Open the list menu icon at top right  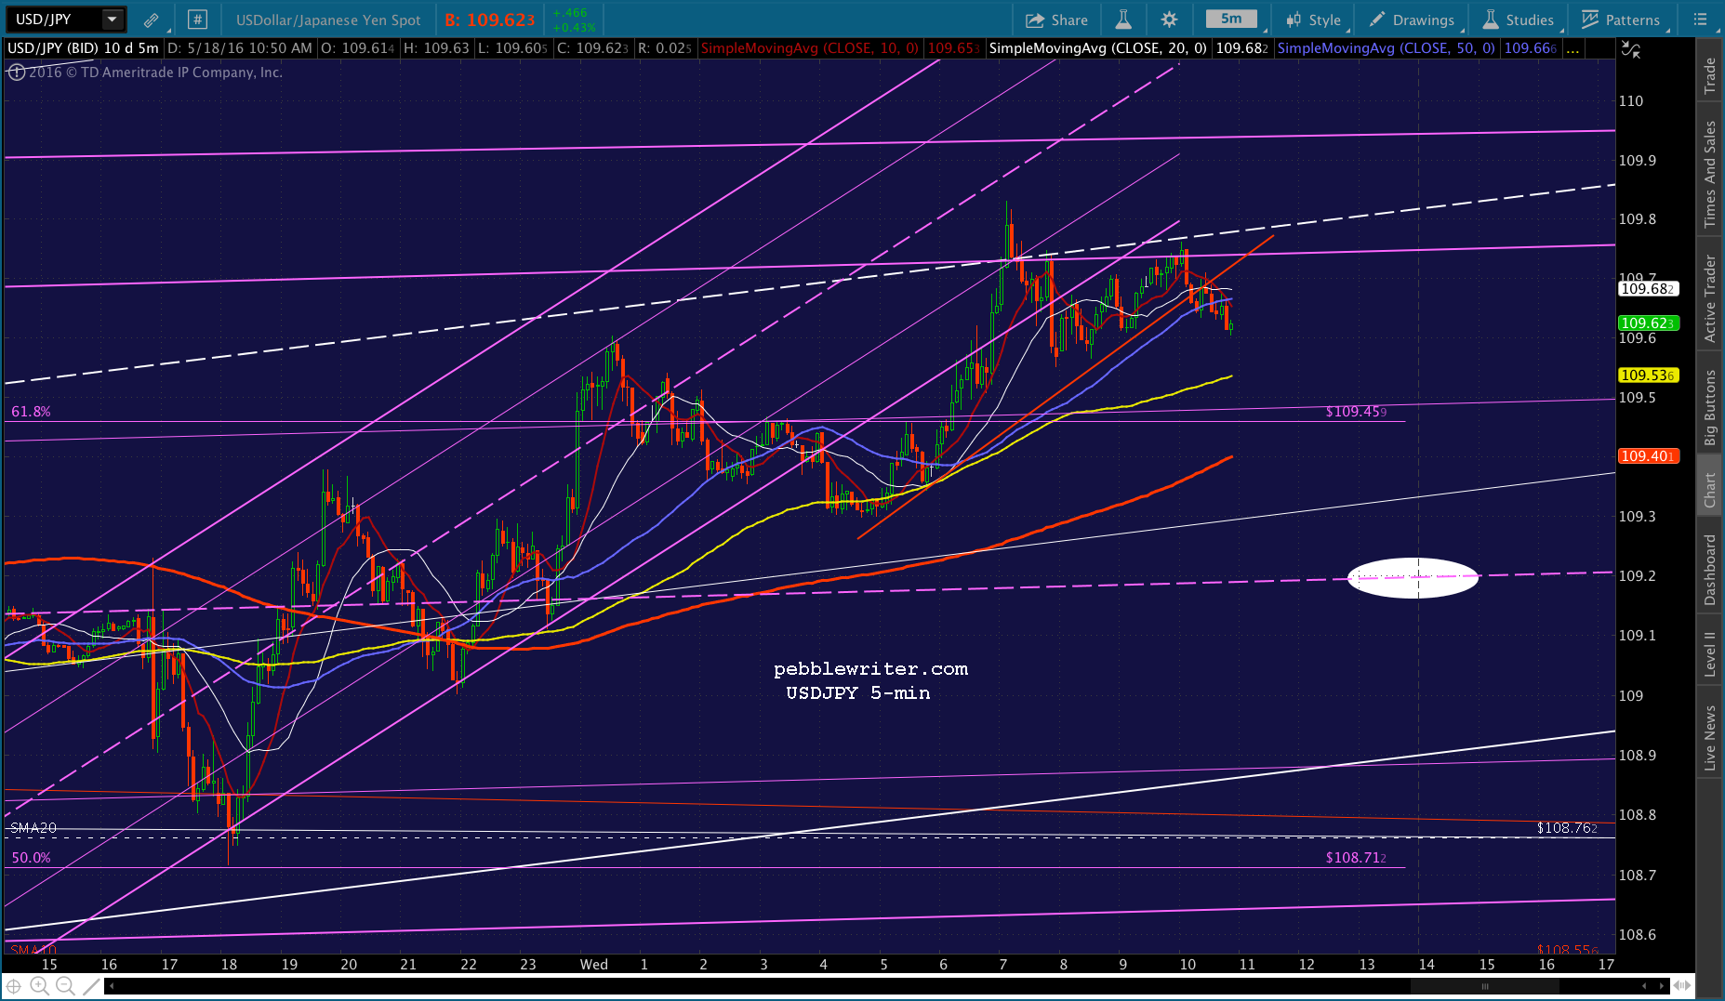[x=1701, y=20]
